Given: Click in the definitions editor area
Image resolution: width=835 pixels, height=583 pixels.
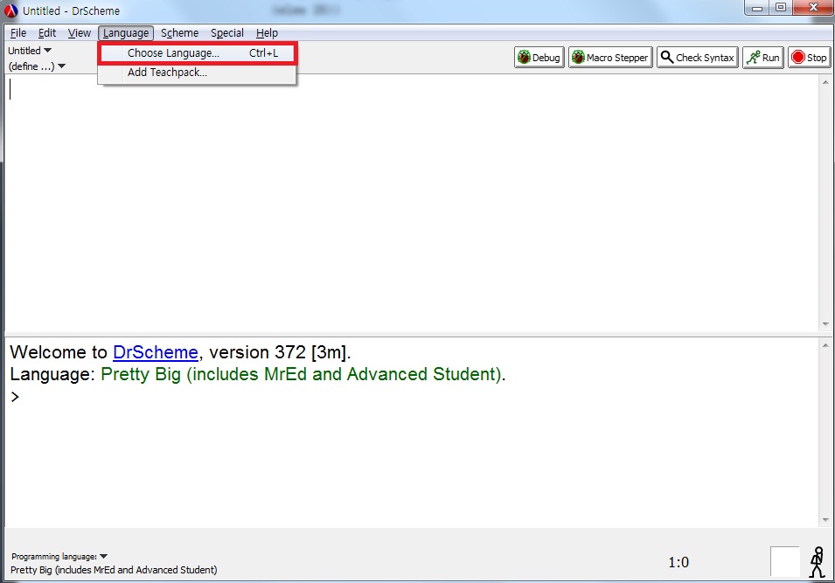Looking at the screenshot, I should point(411,201).
